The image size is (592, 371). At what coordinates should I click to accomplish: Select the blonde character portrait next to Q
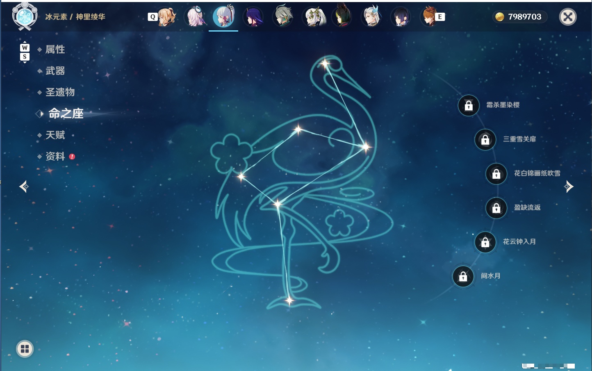(166, 17)
